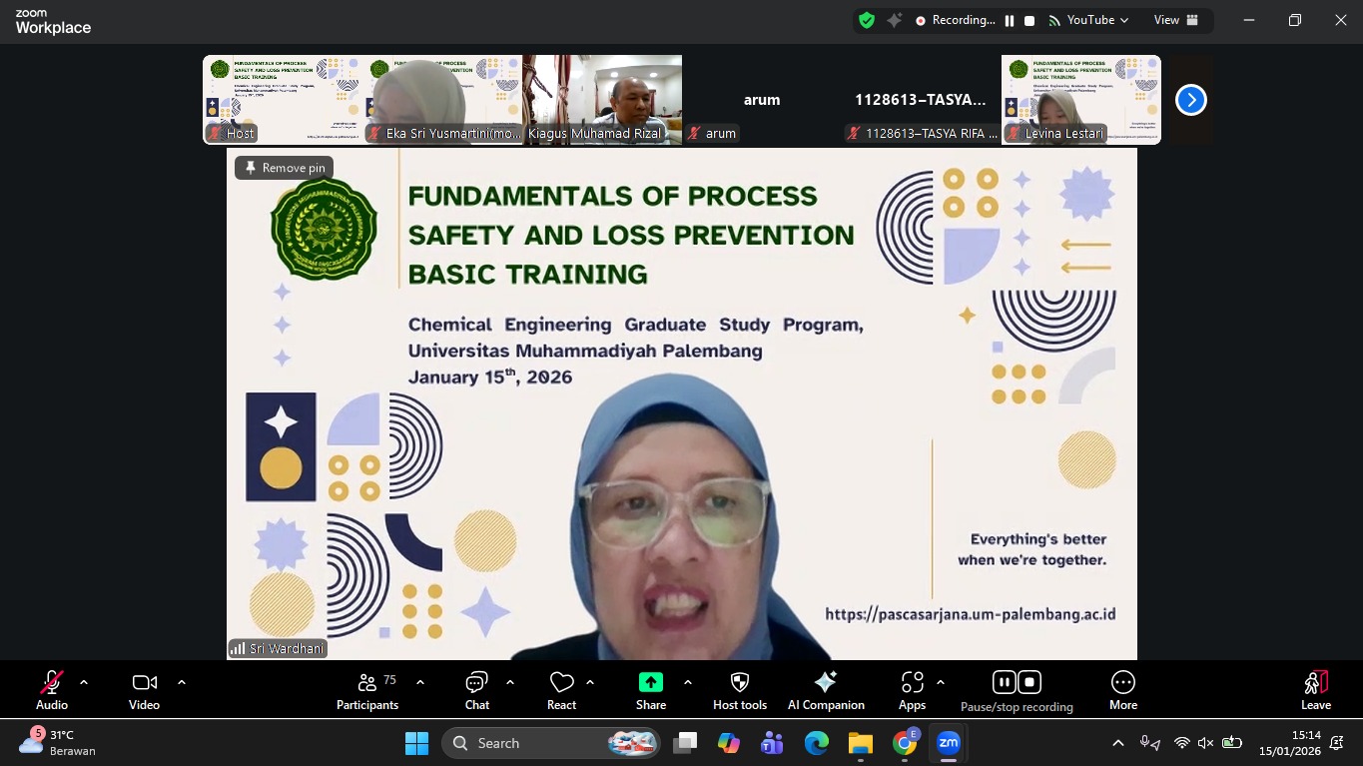This screenshot has height=766, width=1363.
Task: Open the Chat panel
Action: [476, 690]
